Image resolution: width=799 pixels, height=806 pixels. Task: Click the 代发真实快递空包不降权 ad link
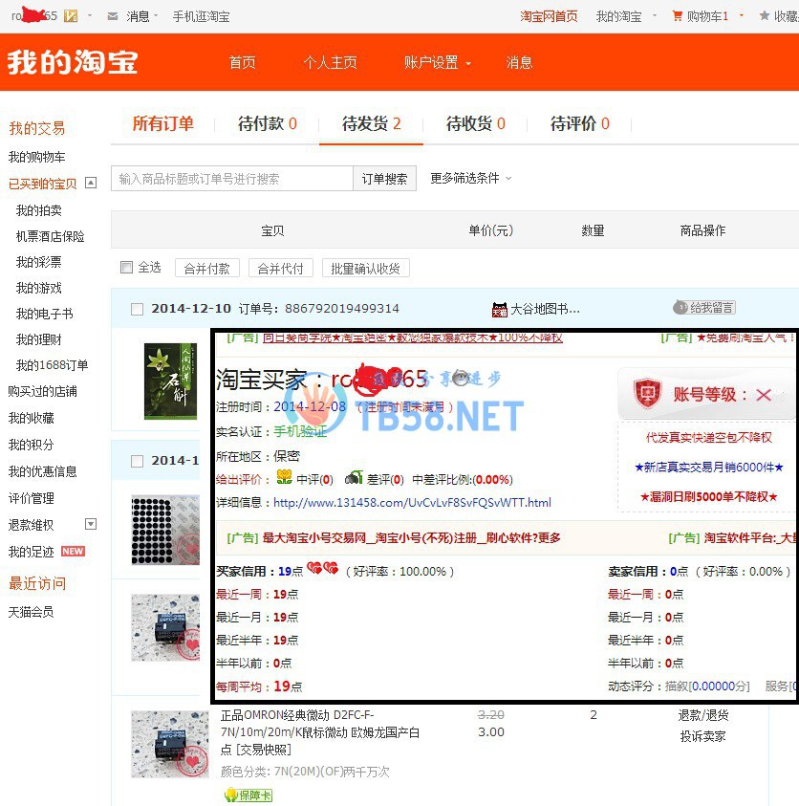(708, 438)
